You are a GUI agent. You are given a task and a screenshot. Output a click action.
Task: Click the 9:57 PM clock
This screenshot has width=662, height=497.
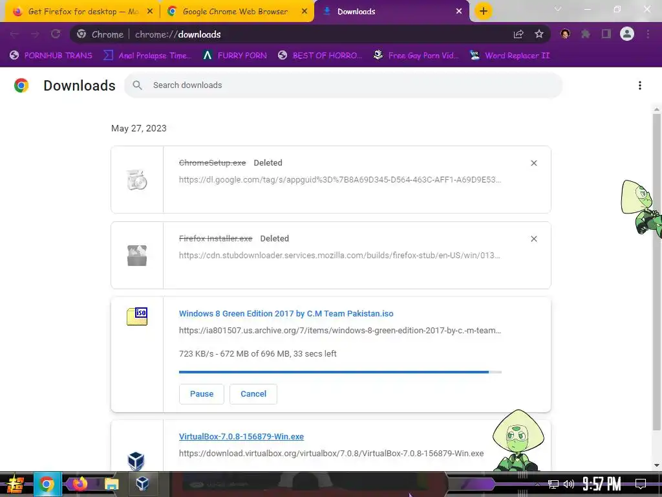click(x=602, y=484)
